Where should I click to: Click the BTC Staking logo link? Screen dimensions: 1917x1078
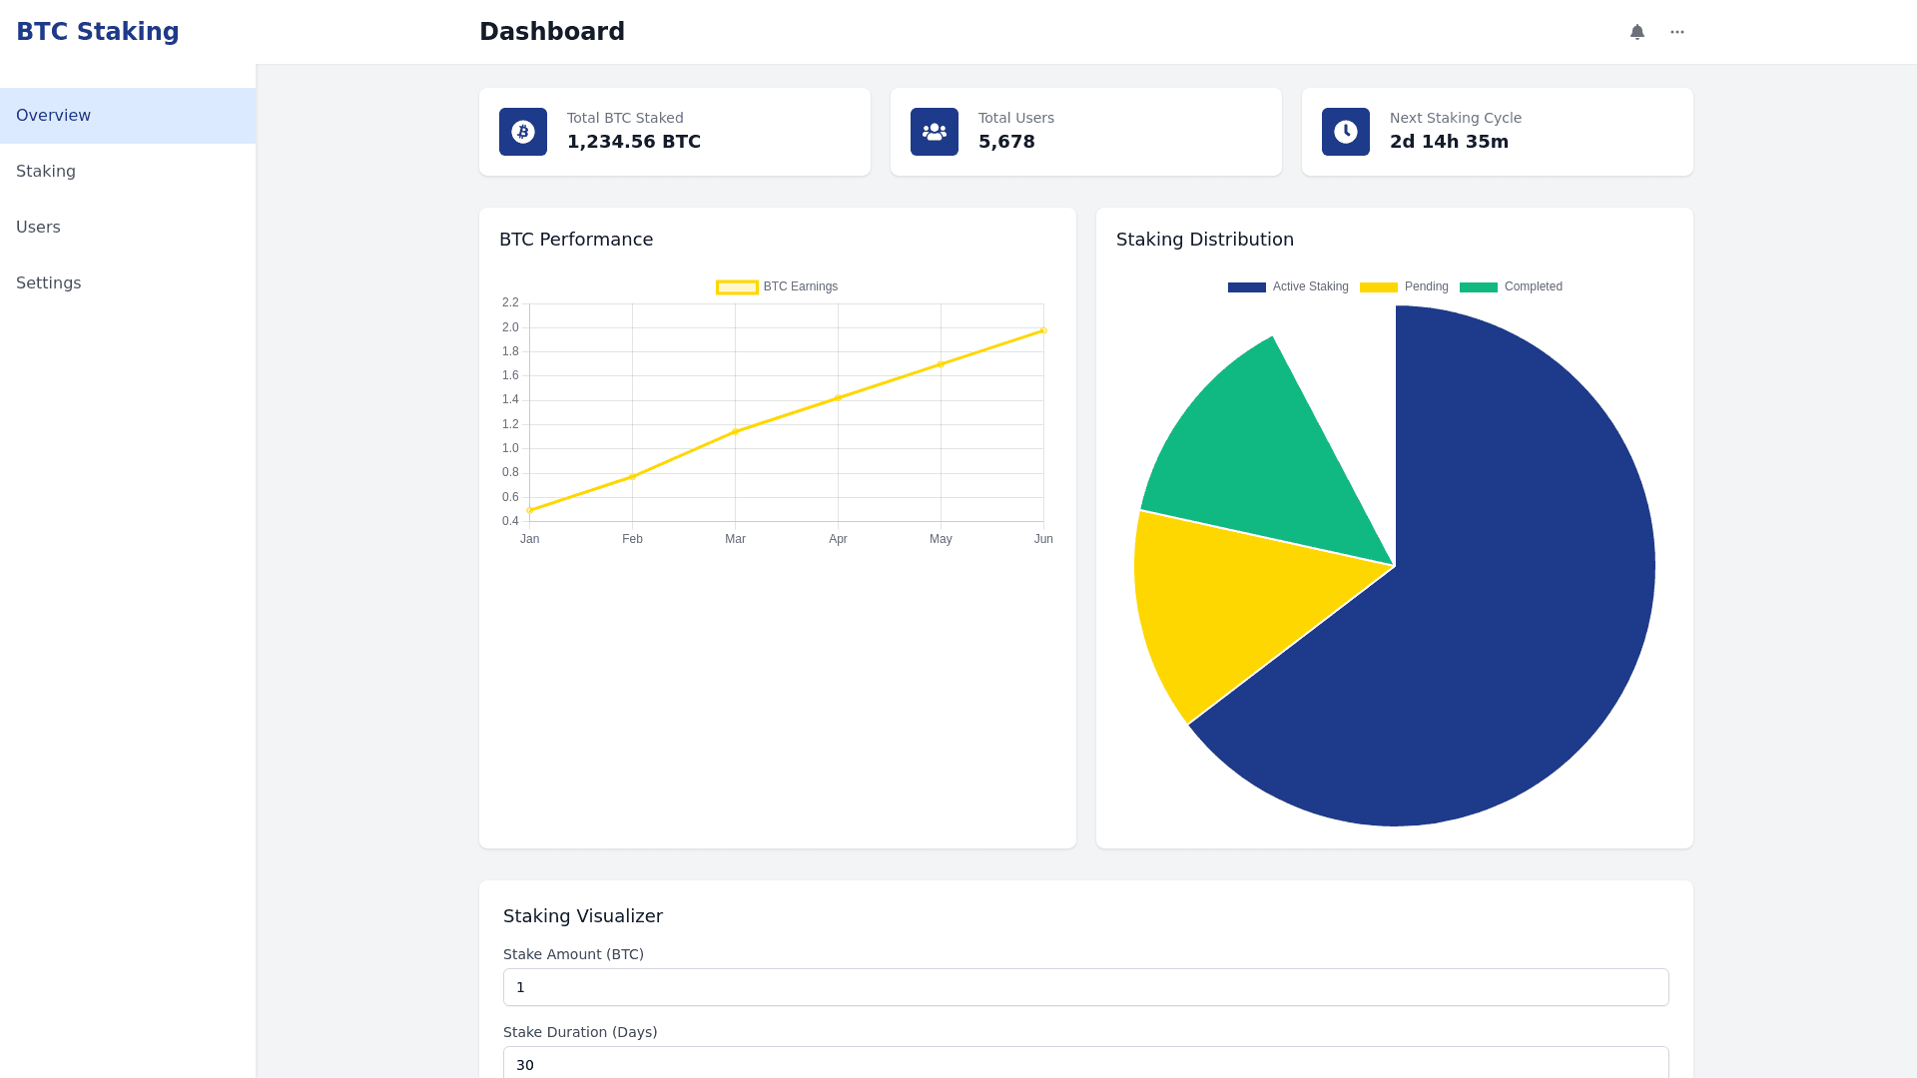click(x=98, y=32)
